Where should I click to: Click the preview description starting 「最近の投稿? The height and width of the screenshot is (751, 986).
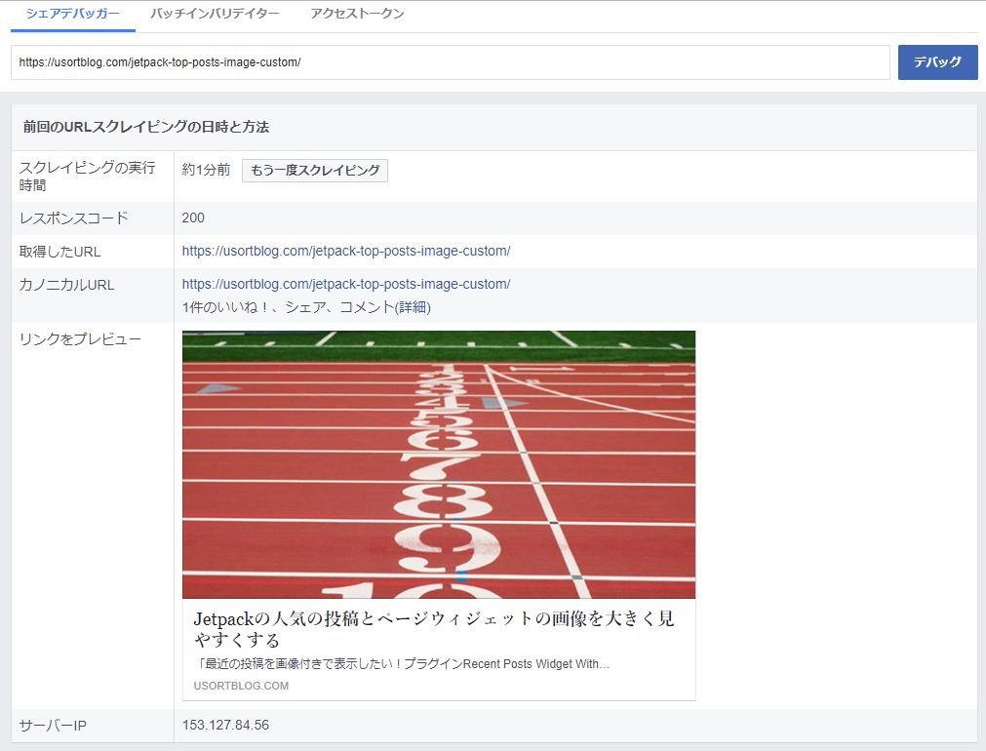coord(402,664)
